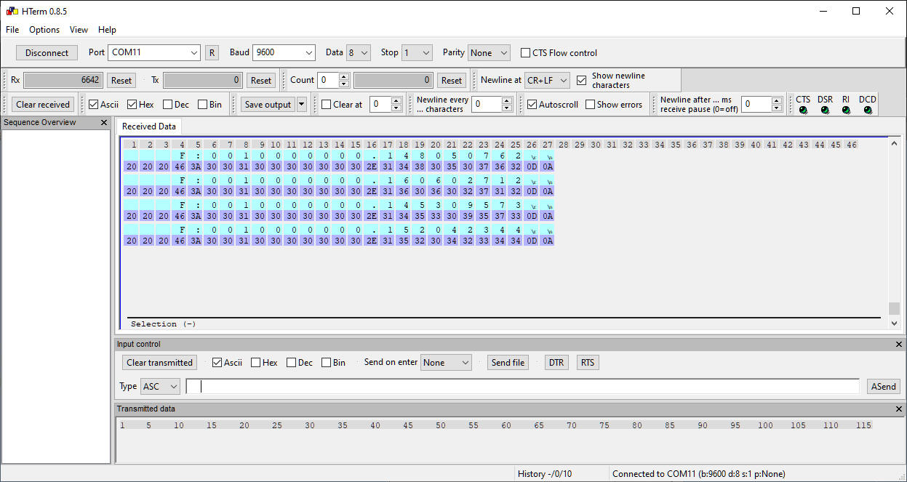907x482 pixels.
Task: Click the DSR status LED indicator
Action: [x=825, y=111]
